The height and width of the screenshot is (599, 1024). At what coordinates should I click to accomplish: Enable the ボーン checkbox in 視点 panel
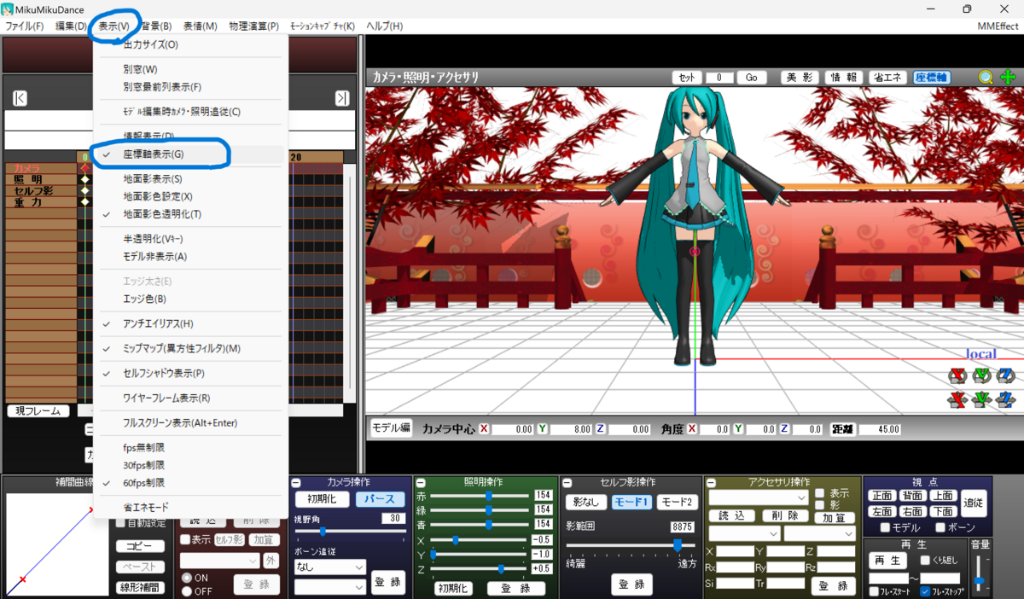coord(940,527)
